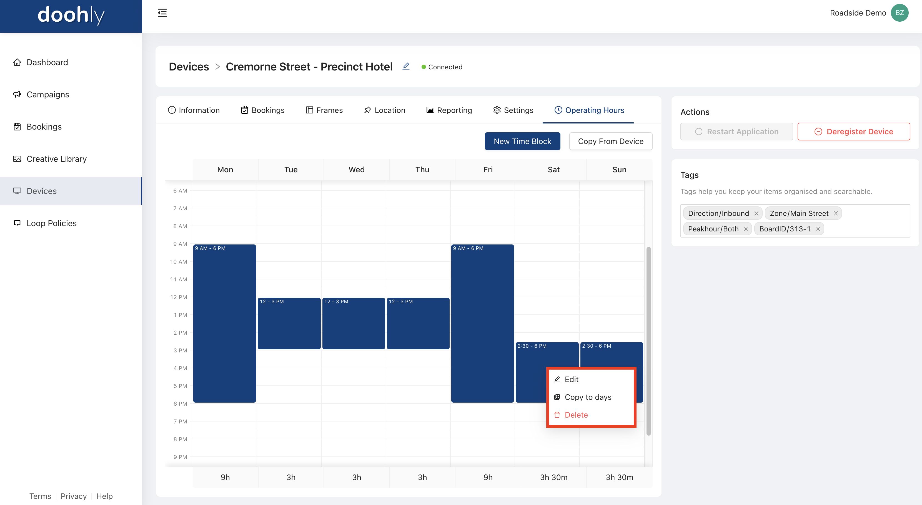Open the Loop Policies page

point(51,223)
